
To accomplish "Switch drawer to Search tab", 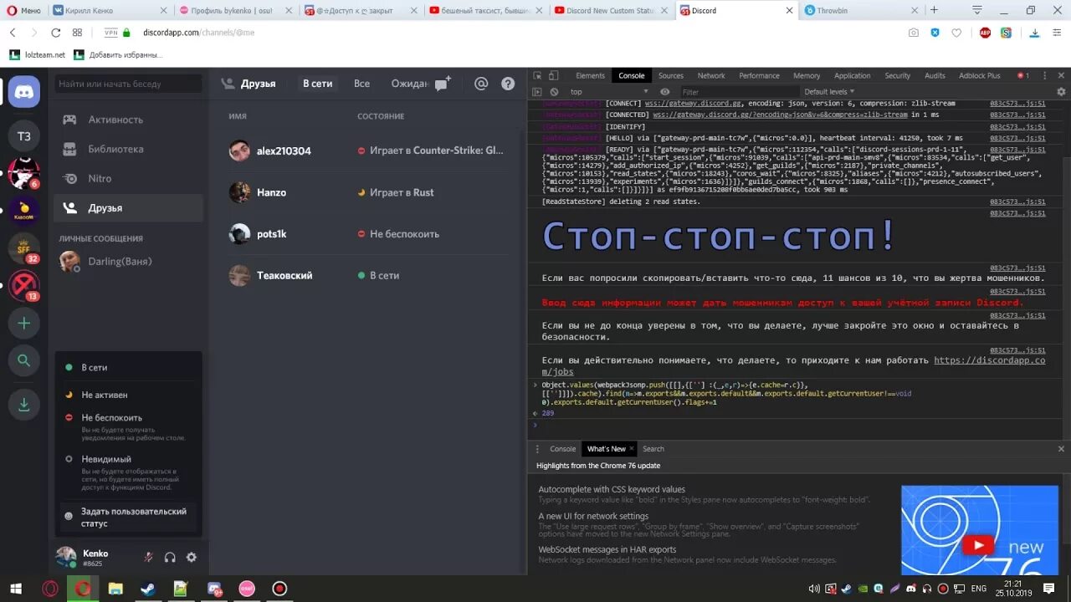I will pos(653,449).
